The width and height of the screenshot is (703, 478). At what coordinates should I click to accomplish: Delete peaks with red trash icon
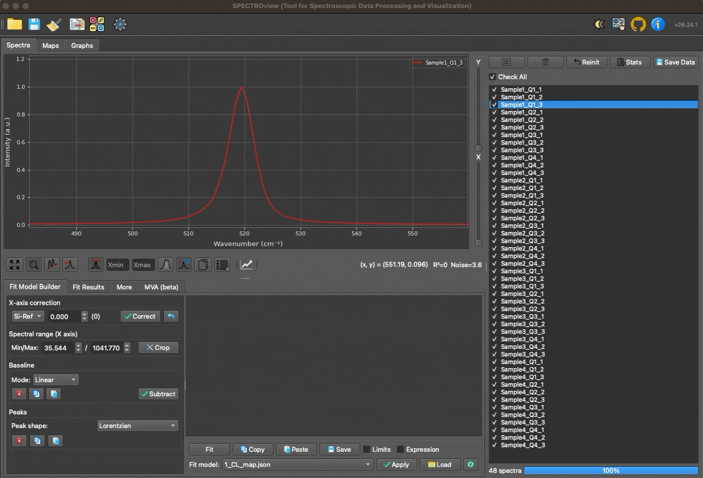(19, 441)
